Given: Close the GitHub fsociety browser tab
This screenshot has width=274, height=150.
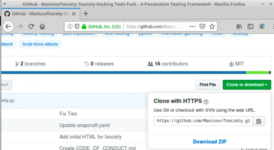Looking at the screenshot, I should pyautogui.click(x=74, y=14).
